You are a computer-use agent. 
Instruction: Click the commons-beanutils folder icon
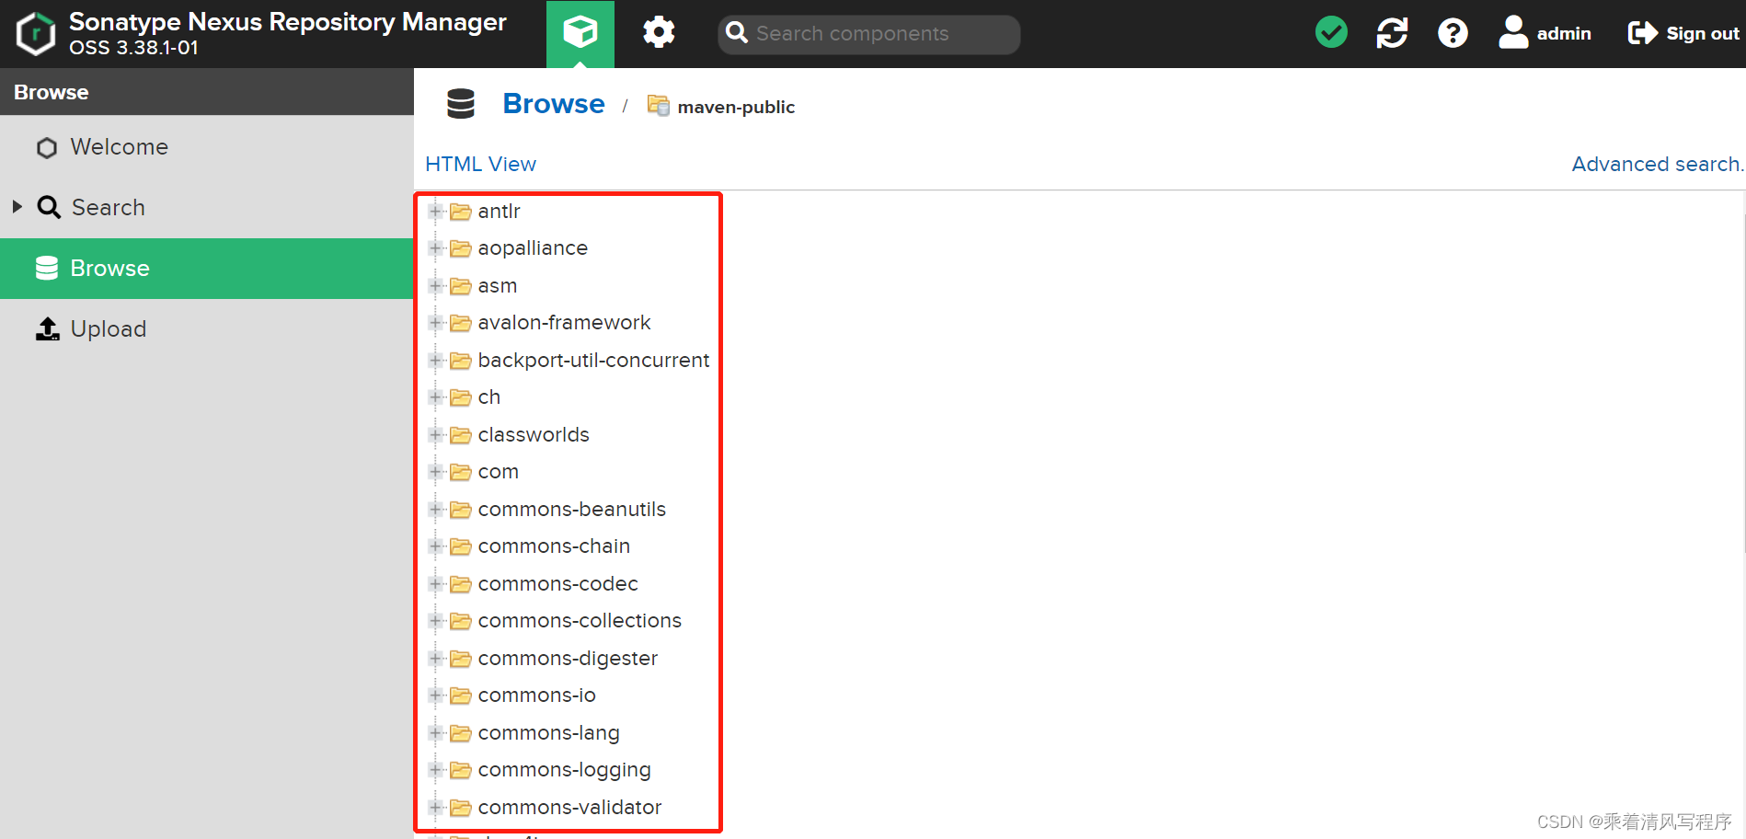coord(461,510)
